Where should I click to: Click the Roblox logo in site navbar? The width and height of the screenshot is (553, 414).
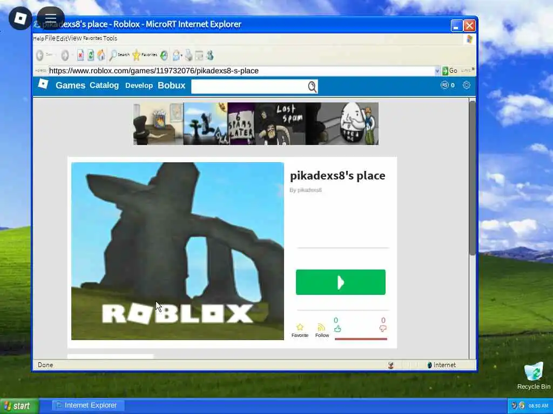[x=43, y=84]
